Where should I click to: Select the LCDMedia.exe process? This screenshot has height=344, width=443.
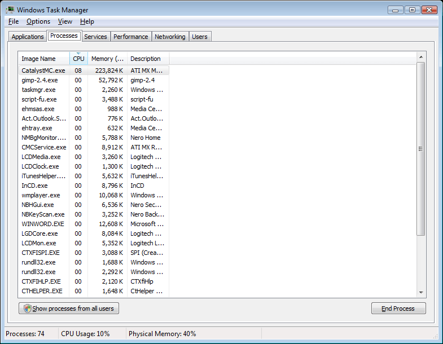point(94,157)
